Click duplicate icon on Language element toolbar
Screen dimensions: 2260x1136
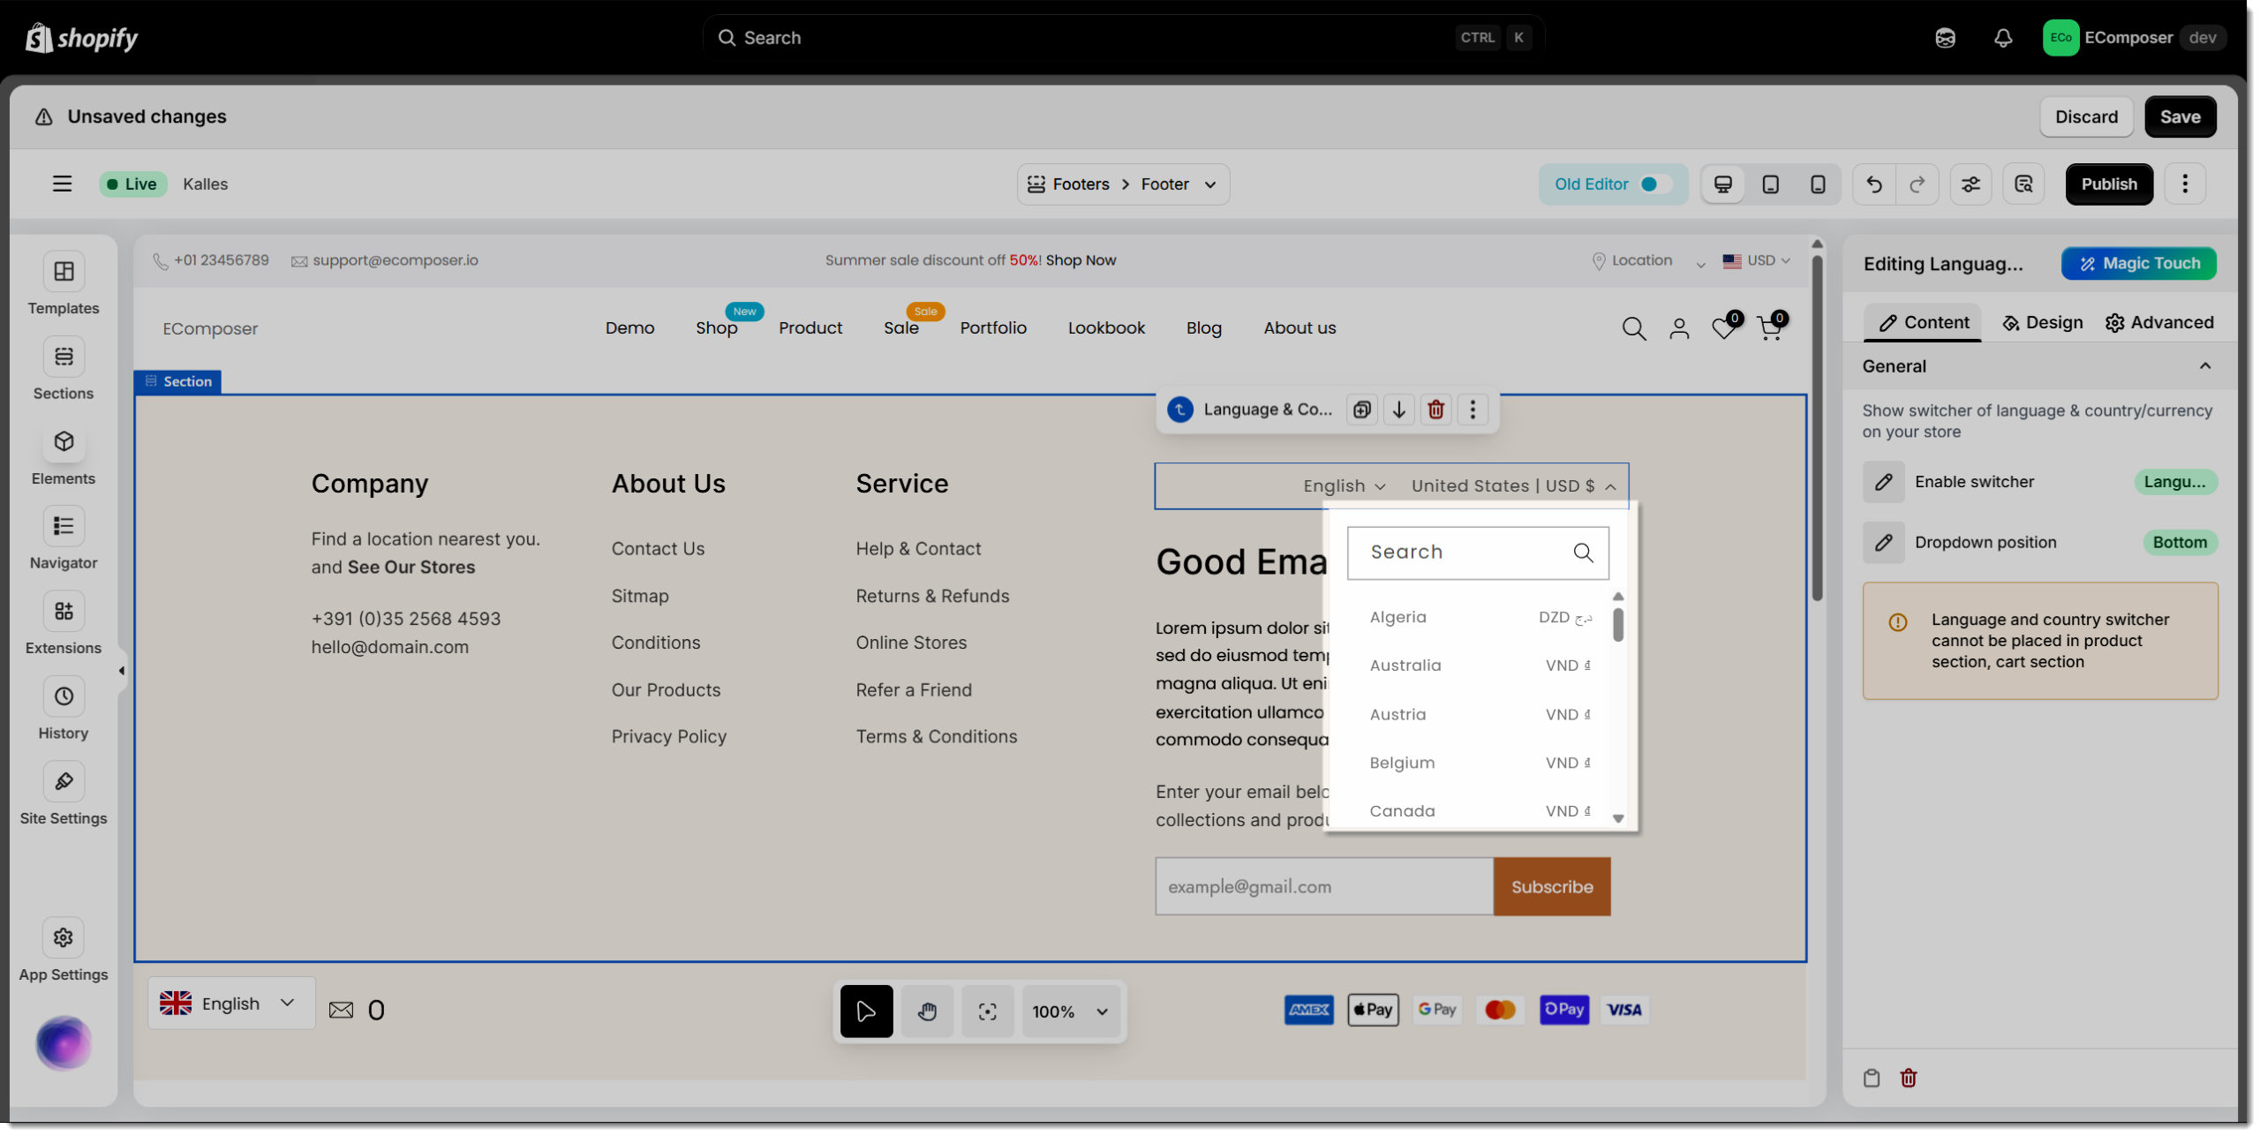click(x=1362, y=410)
